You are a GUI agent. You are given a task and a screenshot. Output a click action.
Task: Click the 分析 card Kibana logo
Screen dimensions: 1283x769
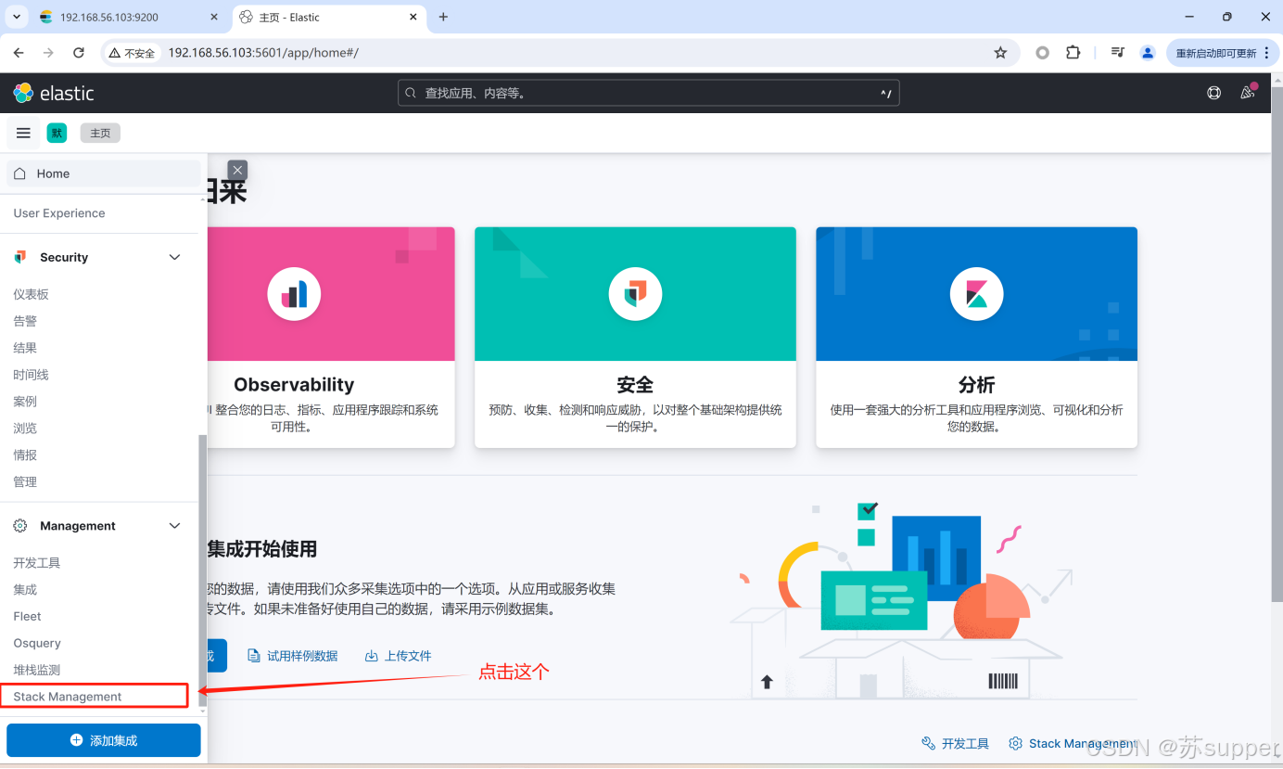(x=976, y=294)
